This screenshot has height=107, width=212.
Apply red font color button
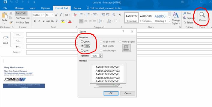coord(70,21)
